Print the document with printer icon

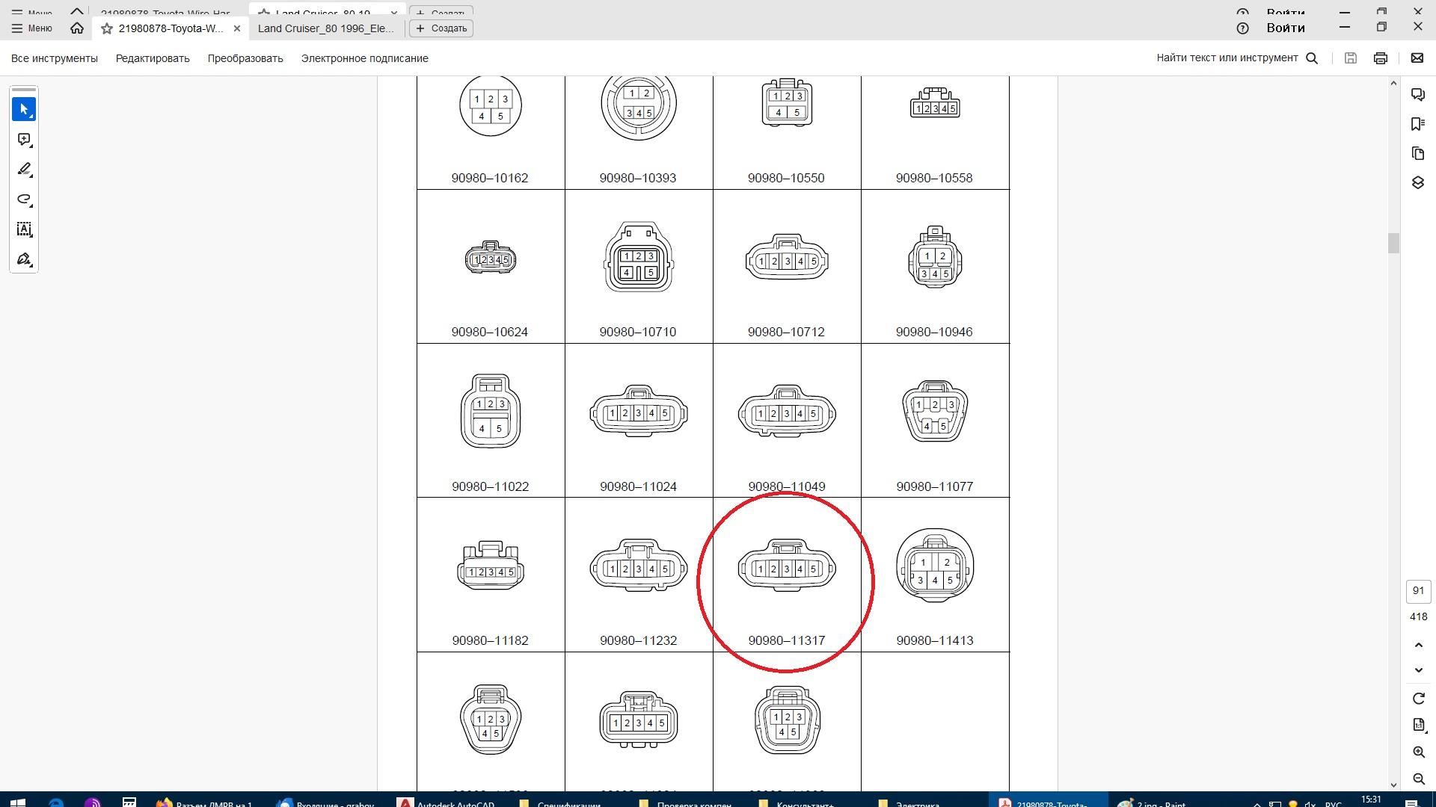click(x=1380, y=58)
